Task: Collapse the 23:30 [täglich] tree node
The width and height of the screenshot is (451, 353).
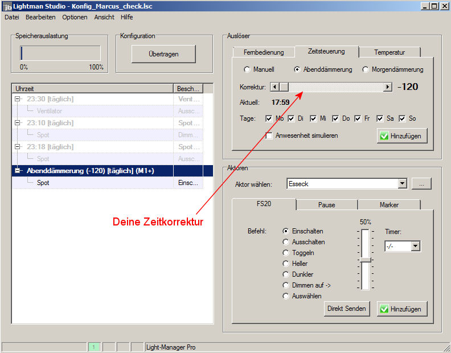Action: coord(18,99)
